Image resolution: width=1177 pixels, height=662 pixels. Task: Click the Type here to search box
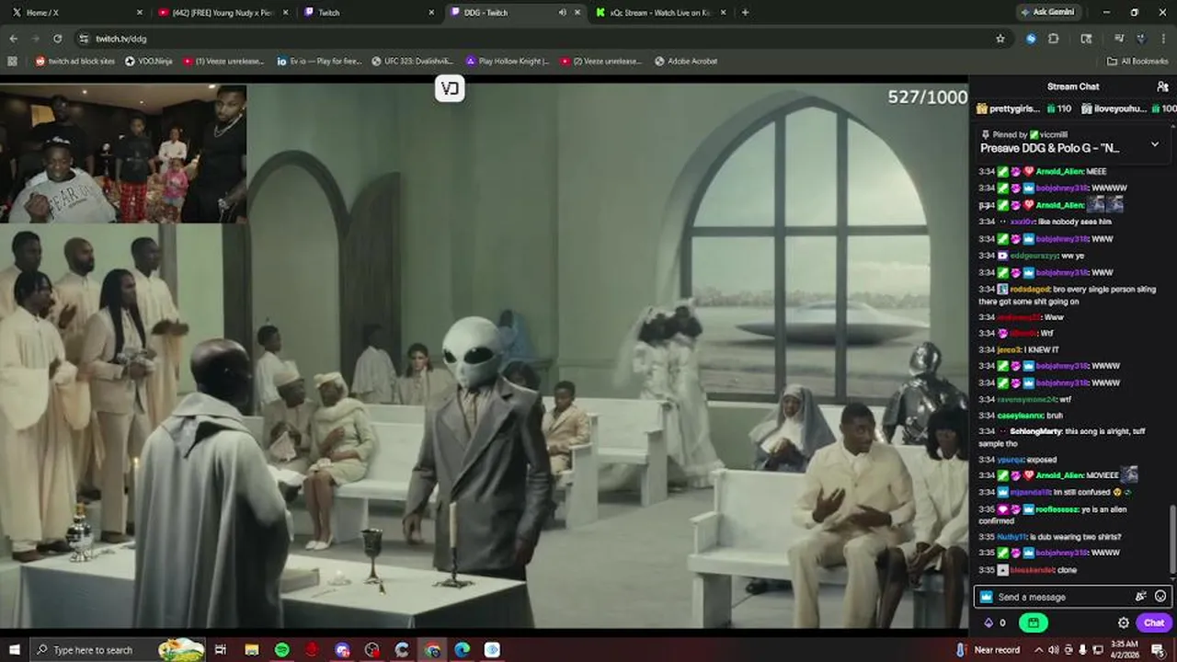(118, 649)
